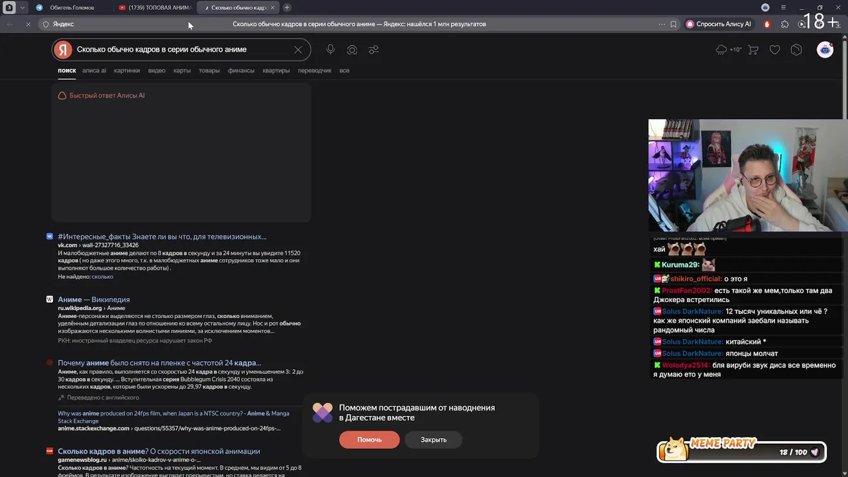Switch to the YouTube ТОПОВАЯ АНИМА tab

[154, 7]
